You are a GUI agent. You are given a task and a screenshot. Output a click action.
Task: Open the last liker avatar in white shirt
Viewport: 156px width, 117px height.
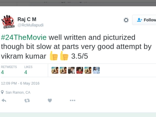pos(96,70)
